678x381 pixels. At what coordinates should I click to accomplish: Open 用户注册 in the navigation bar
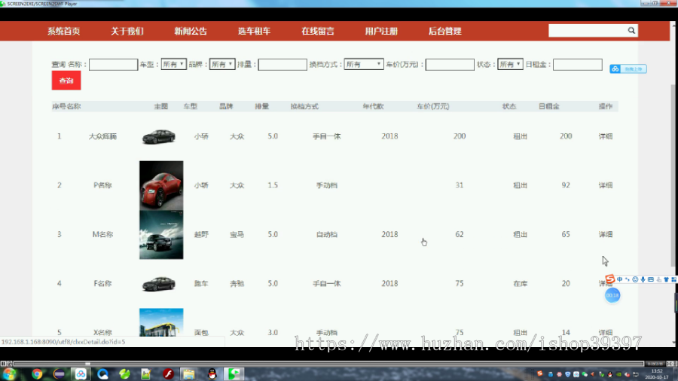click(x=381, y=31)
